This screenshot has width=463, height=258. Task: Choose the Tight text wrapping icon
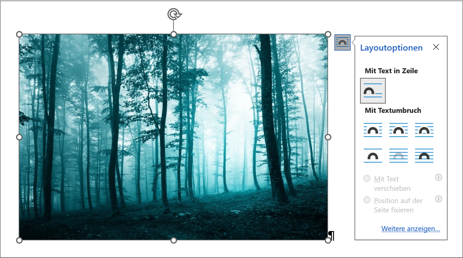pyautogui.click(x=398, y=130)
